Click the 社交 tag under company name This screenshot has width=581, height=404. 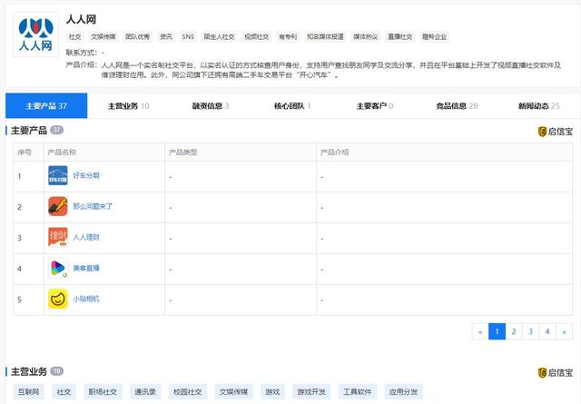[x=74, y=36]
